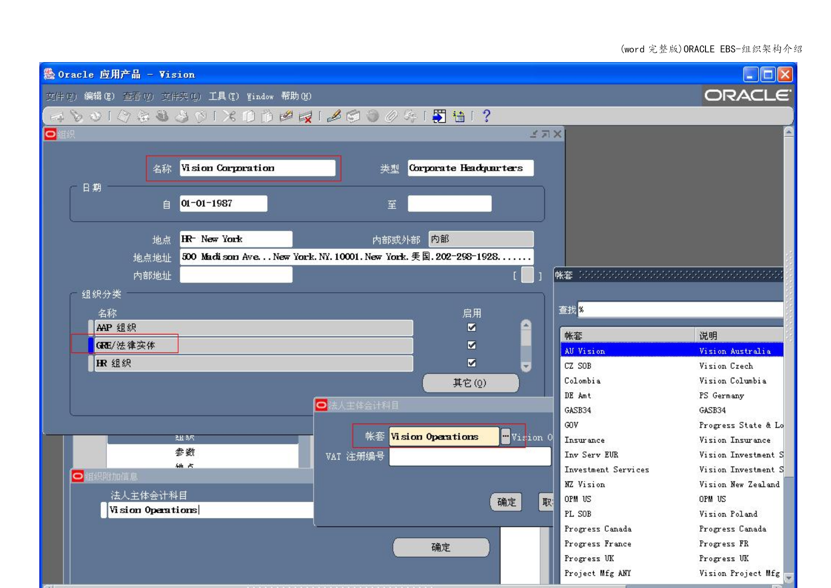Click the Folder Tools toolbar icon
Viewport: 831px width, 588px height.
point(410,116)
